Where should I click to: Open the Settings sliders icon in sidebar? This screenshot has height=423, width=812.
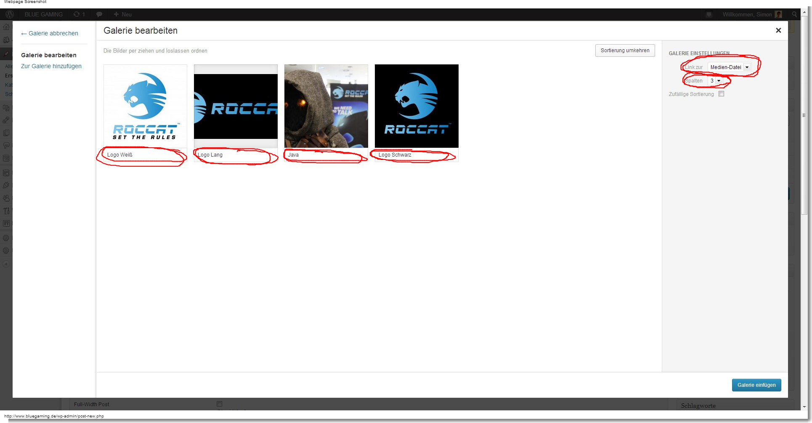[6, 223]
